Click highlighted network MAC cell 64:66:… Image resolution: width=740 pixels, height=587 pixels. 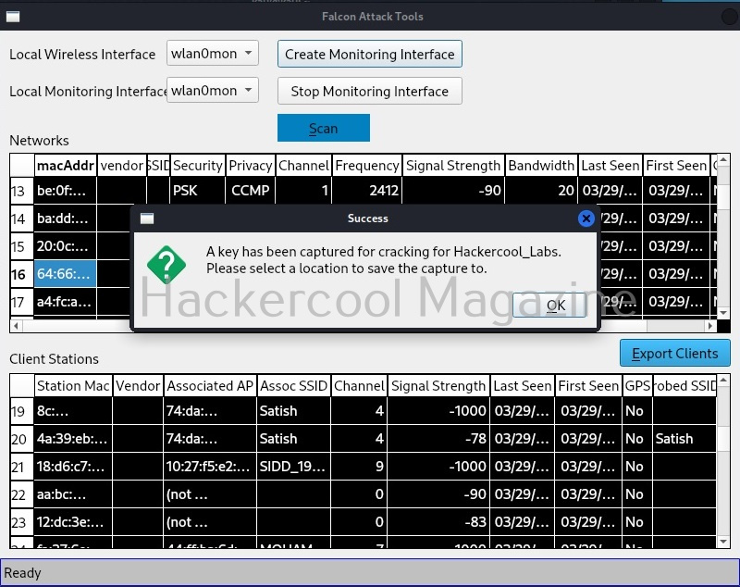click(x=66, y=274)
